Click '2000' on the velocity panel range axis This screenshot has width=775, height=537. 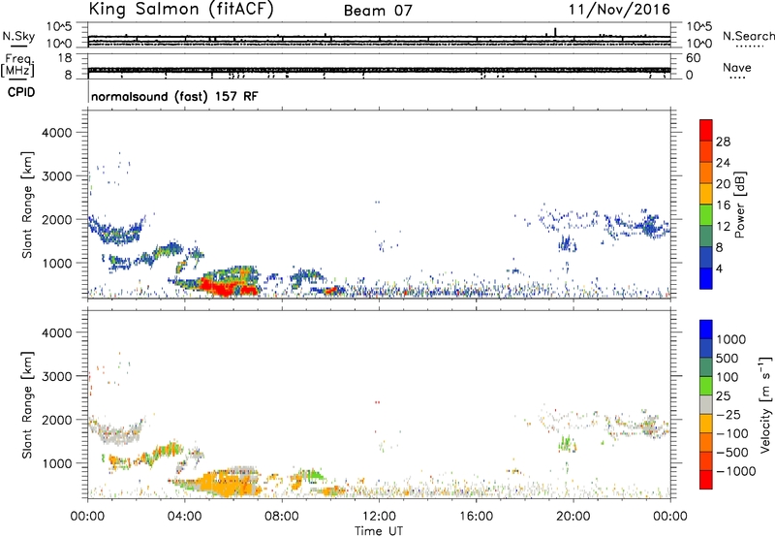57,420
